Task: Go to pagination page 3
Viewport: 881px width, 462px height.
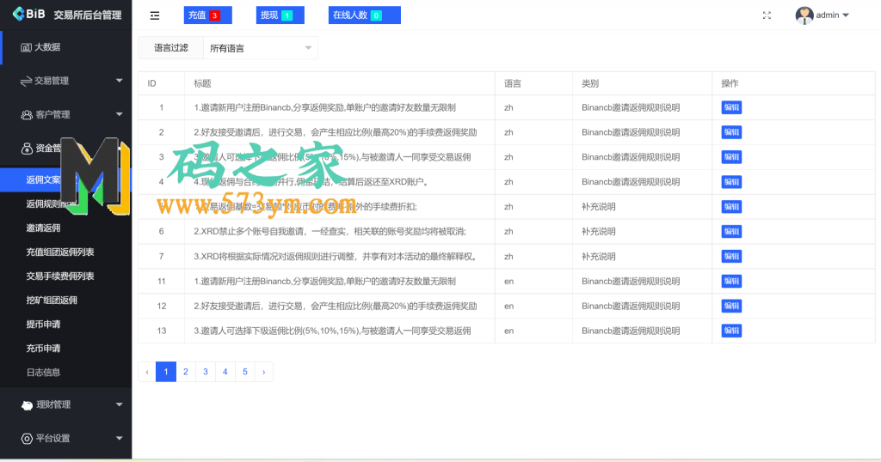Action: click(x=205, y=372)
